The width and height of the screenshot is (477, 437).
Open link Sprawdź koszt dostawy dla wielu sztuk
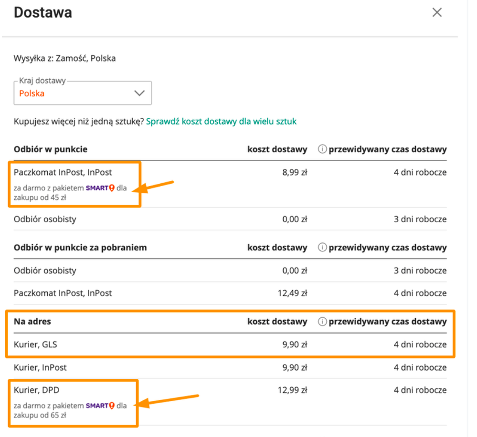coord(221,122)
